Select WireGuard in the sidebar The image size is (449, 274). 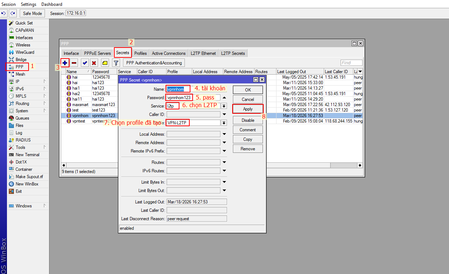(x=25, y=52)
